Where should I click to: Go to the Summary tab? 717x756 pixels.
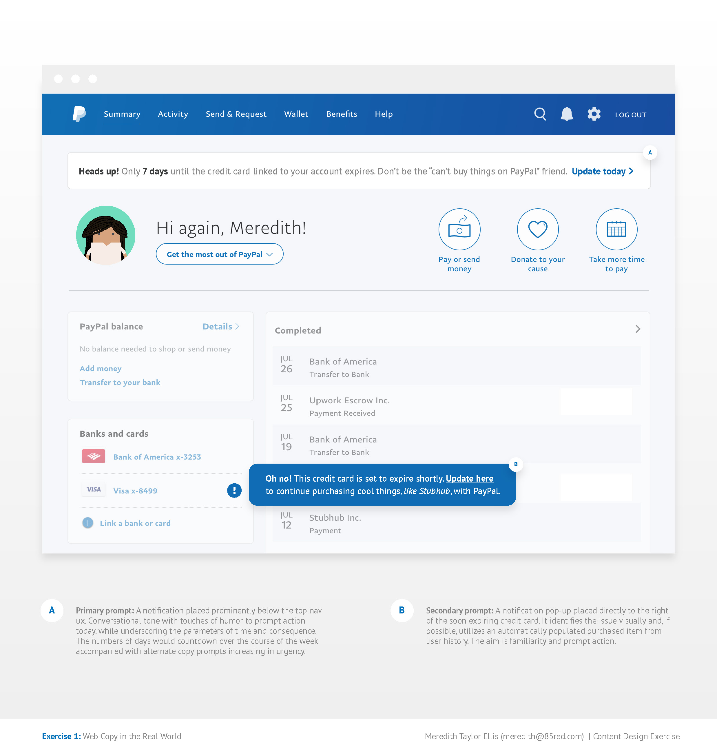pyautogui.click(x=122, y=114)
